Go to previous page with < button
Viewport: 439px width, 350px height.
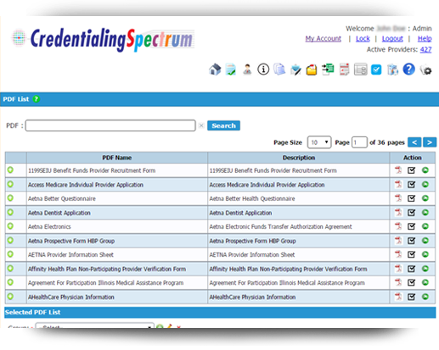(x=414, y=142)
